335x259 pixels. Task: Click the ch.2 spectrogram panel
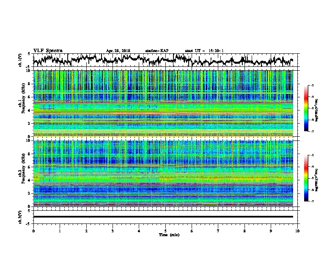(163, 174)
